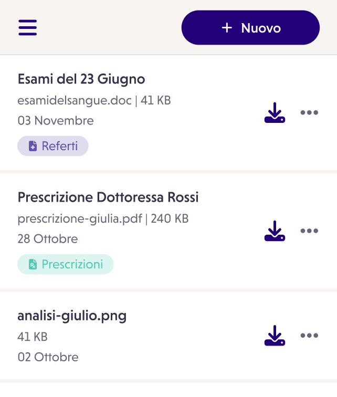Select the Referti category tag

click(53, 146)
